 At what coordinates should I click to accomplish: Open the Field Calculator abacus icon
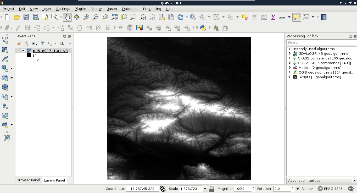[x=264, y=17]
